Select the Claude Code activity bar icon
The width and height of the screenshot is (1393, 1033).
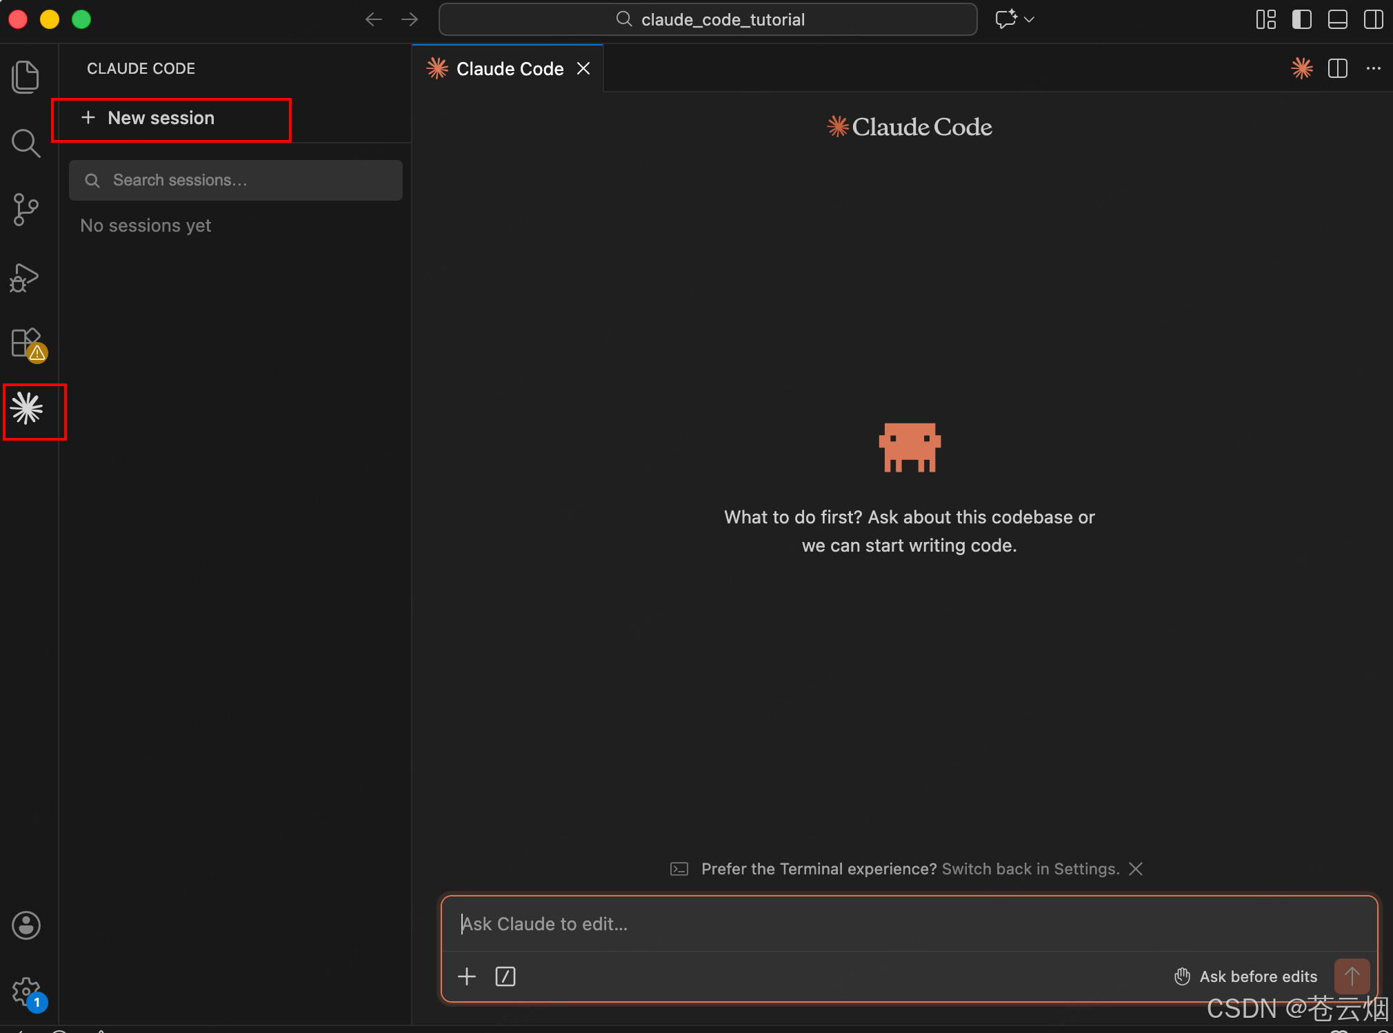tap(27, 409)
